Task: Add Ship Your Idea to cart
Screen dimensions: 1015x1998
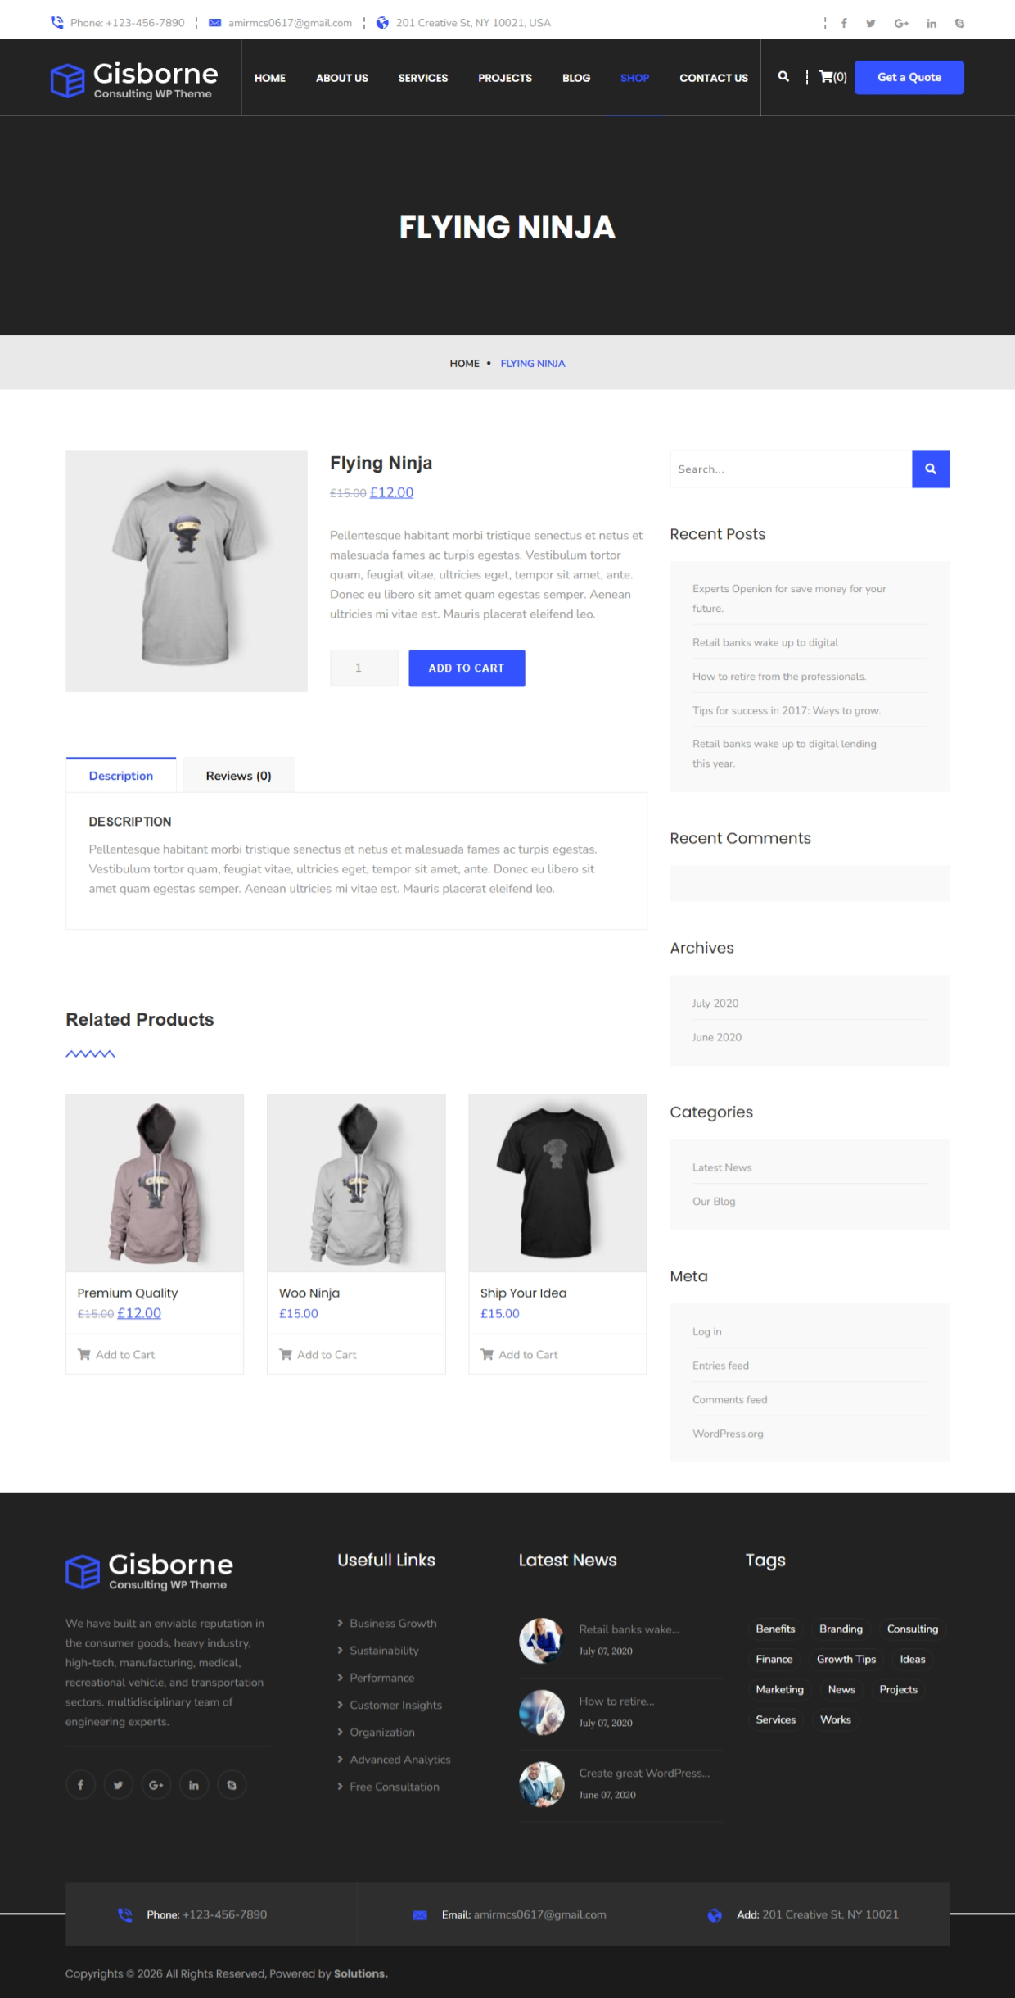Action: tap(520, 1354)
